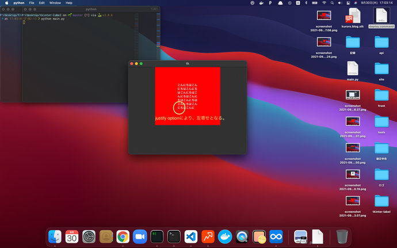Image resolution: width=397 pixels, height=248 pixels.
Task: Open Calendar app in the dock
Action: [72, 236]
